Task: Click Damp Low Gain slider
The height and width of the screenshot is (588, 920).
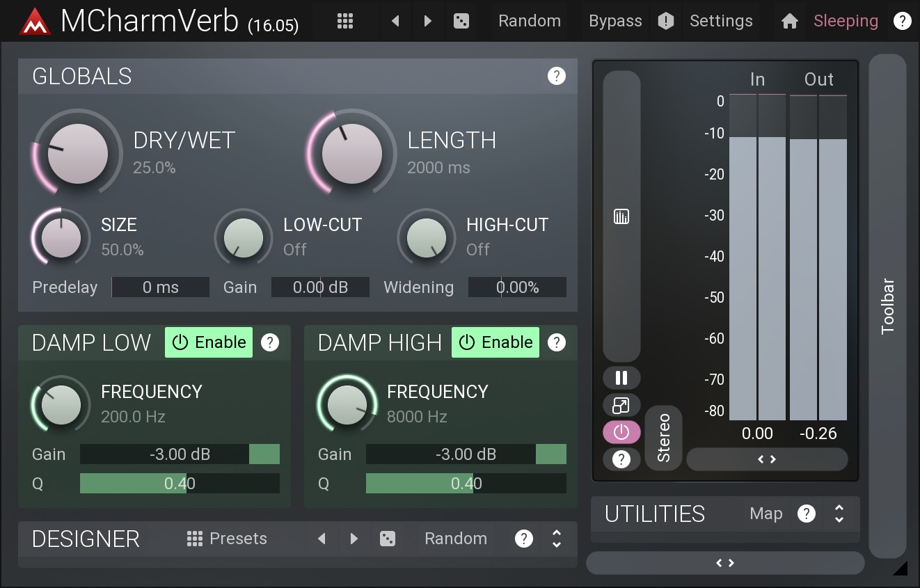Action: [x=180, y=454]
